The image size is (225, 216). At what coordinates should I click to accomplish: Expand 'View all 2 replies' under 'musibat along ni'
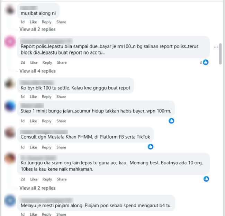(x=37, y=29)
